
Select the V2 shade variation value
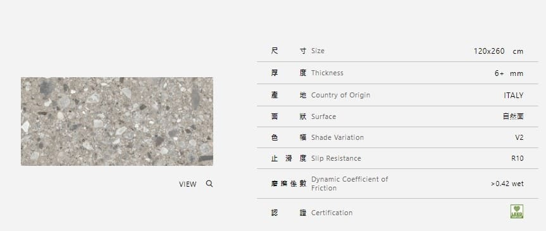[x=519, y=137]
